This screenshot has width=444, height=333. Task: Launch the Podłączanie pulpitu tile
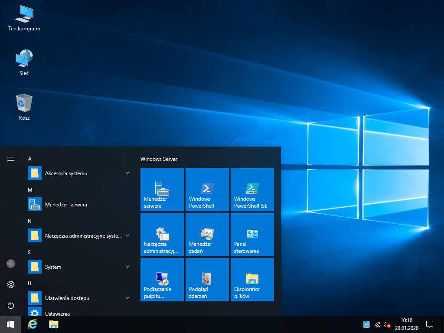click(162, 280)
